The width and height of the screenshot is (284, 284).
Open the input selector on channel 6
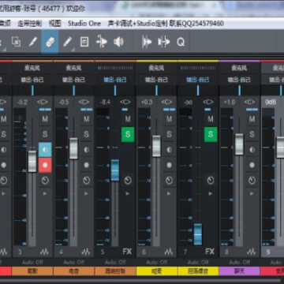156,68
